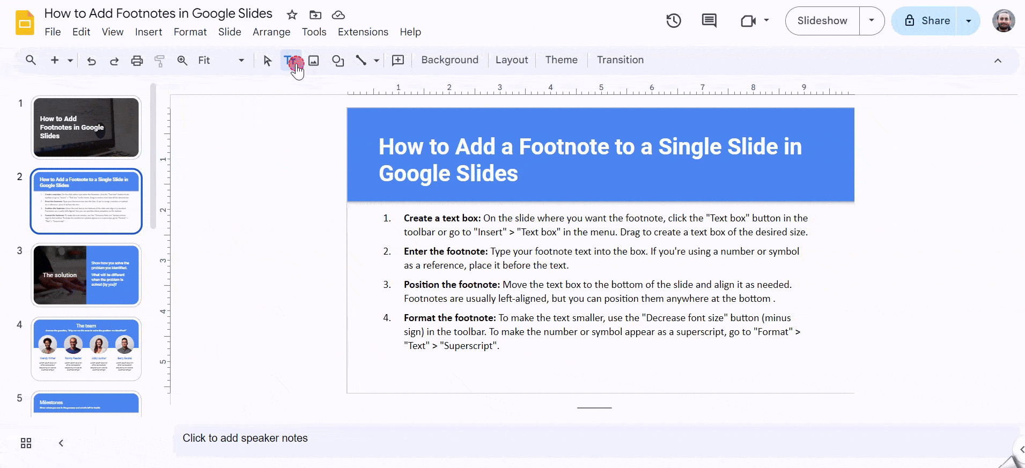Open the comments panel icon
This screenshot has width=1025, height=468.
pyautogui.click(x=709, y=21)
